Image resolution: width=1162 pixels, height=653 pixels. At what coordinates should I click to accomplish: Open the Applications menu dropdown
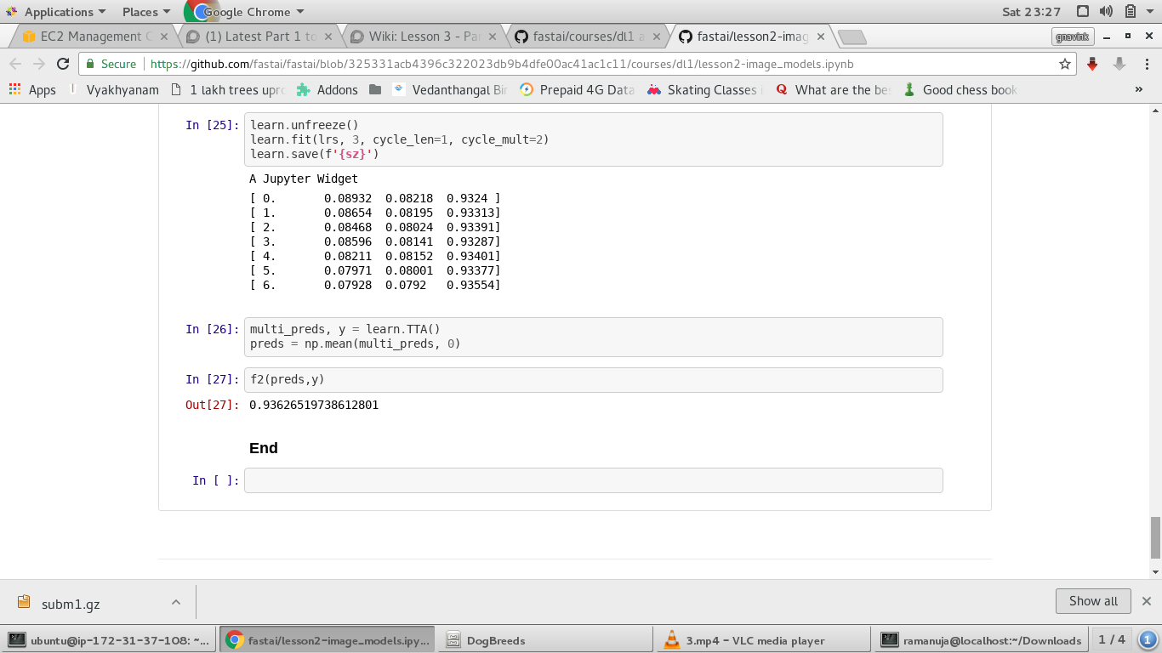pyautogui.click(x=58, y=12)
